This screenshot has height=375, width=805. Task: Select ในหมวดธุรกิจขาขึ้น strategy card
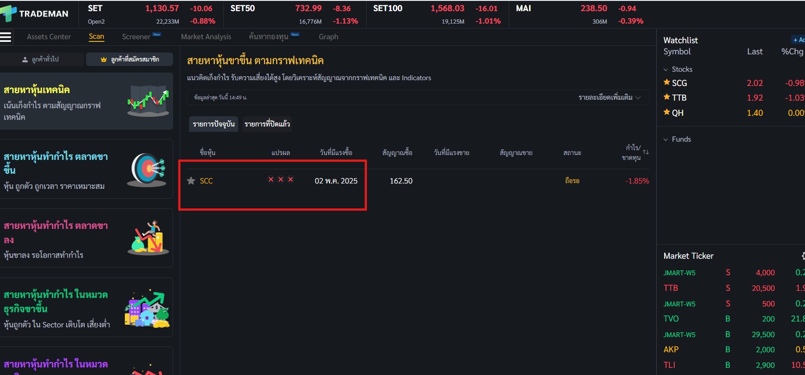coord(87,307)
